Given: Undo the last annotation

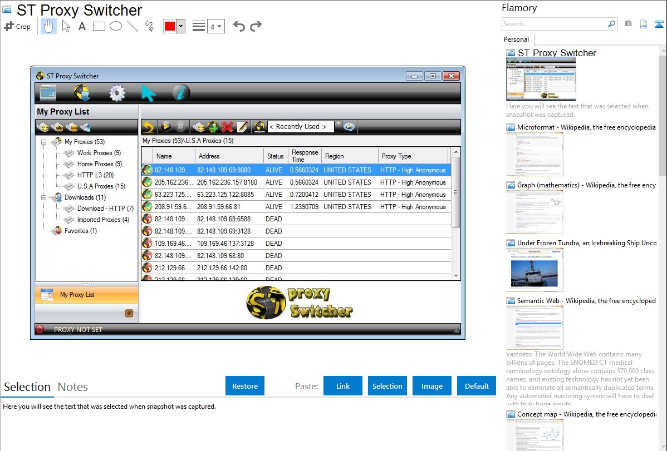Looking at the screenshot, I should 239,26.
